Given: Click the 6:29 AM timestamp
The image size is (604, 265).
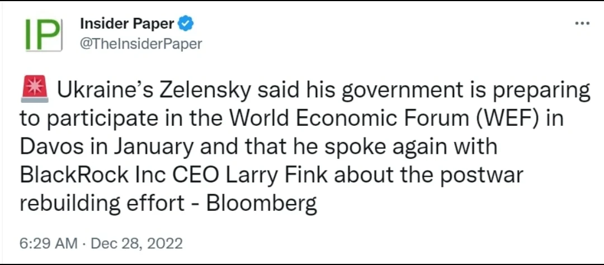Looking at the screenshot, I should [48, 244].
